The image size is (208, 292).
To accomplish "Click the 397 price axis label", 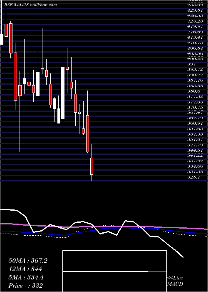I will coord(191,64).
